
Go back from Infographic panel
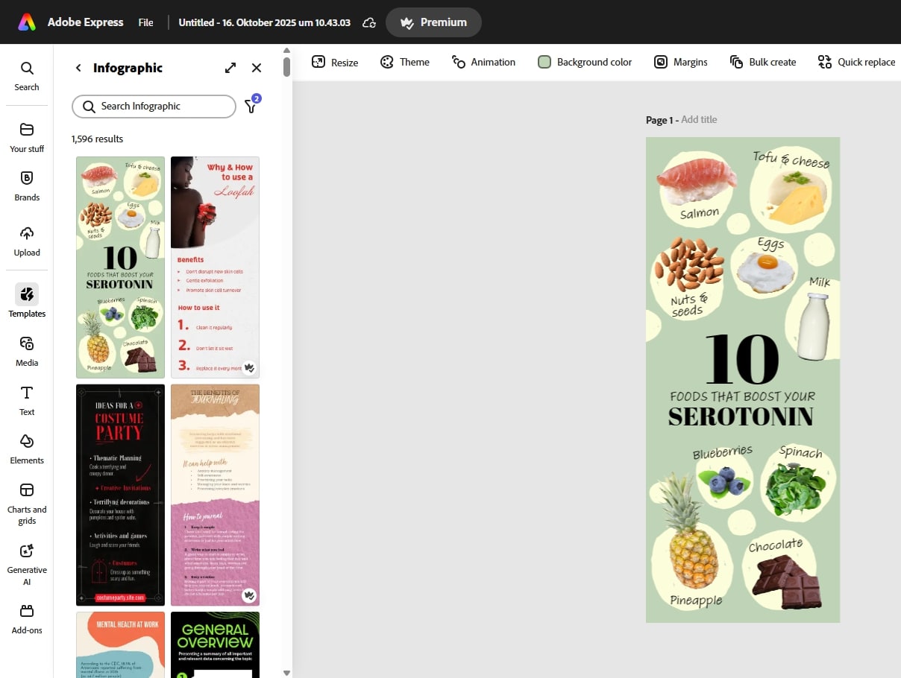click(x=78, y=68)
